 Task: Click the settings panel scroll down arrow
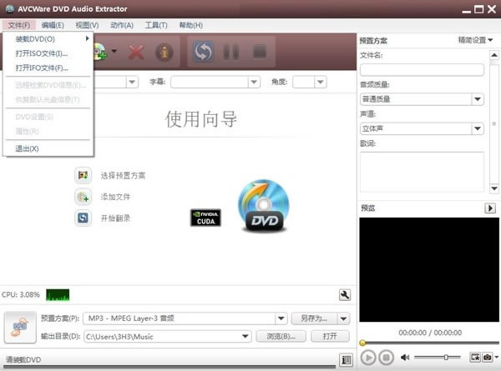pyautogui.click(x=494, y=188)
